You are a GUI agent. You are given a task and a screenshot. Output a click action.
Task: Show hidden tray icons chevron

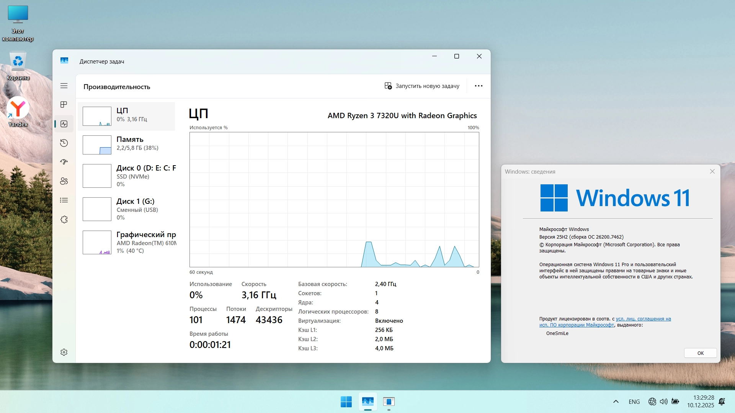click(x=616, y=402)
